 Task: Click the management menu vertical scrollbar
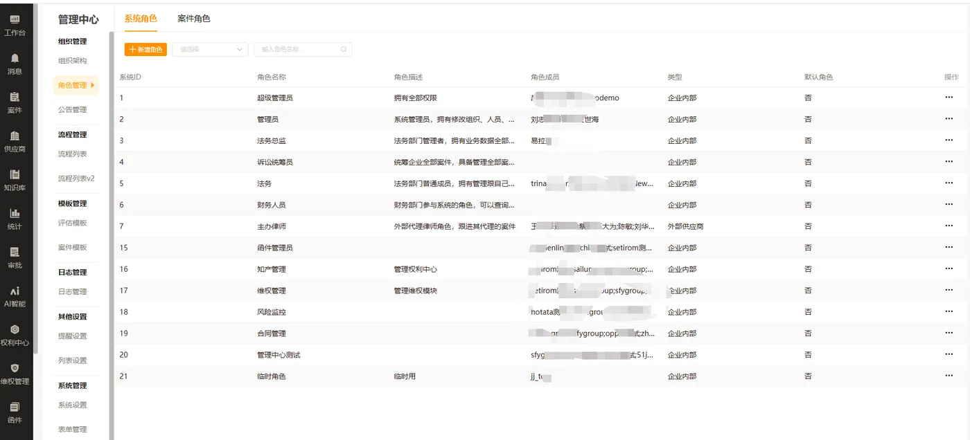tap(111, 228)
